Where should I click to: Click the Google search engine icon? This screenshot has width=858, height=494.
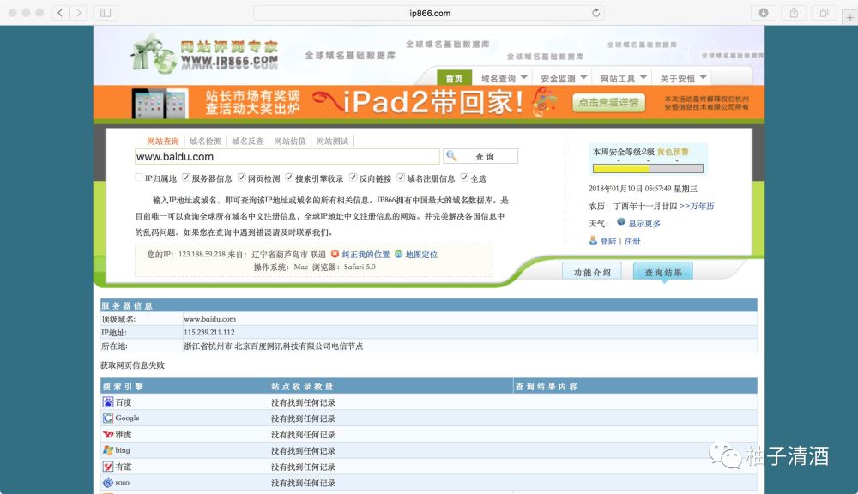pyautogui.click(x=108, y=418)
